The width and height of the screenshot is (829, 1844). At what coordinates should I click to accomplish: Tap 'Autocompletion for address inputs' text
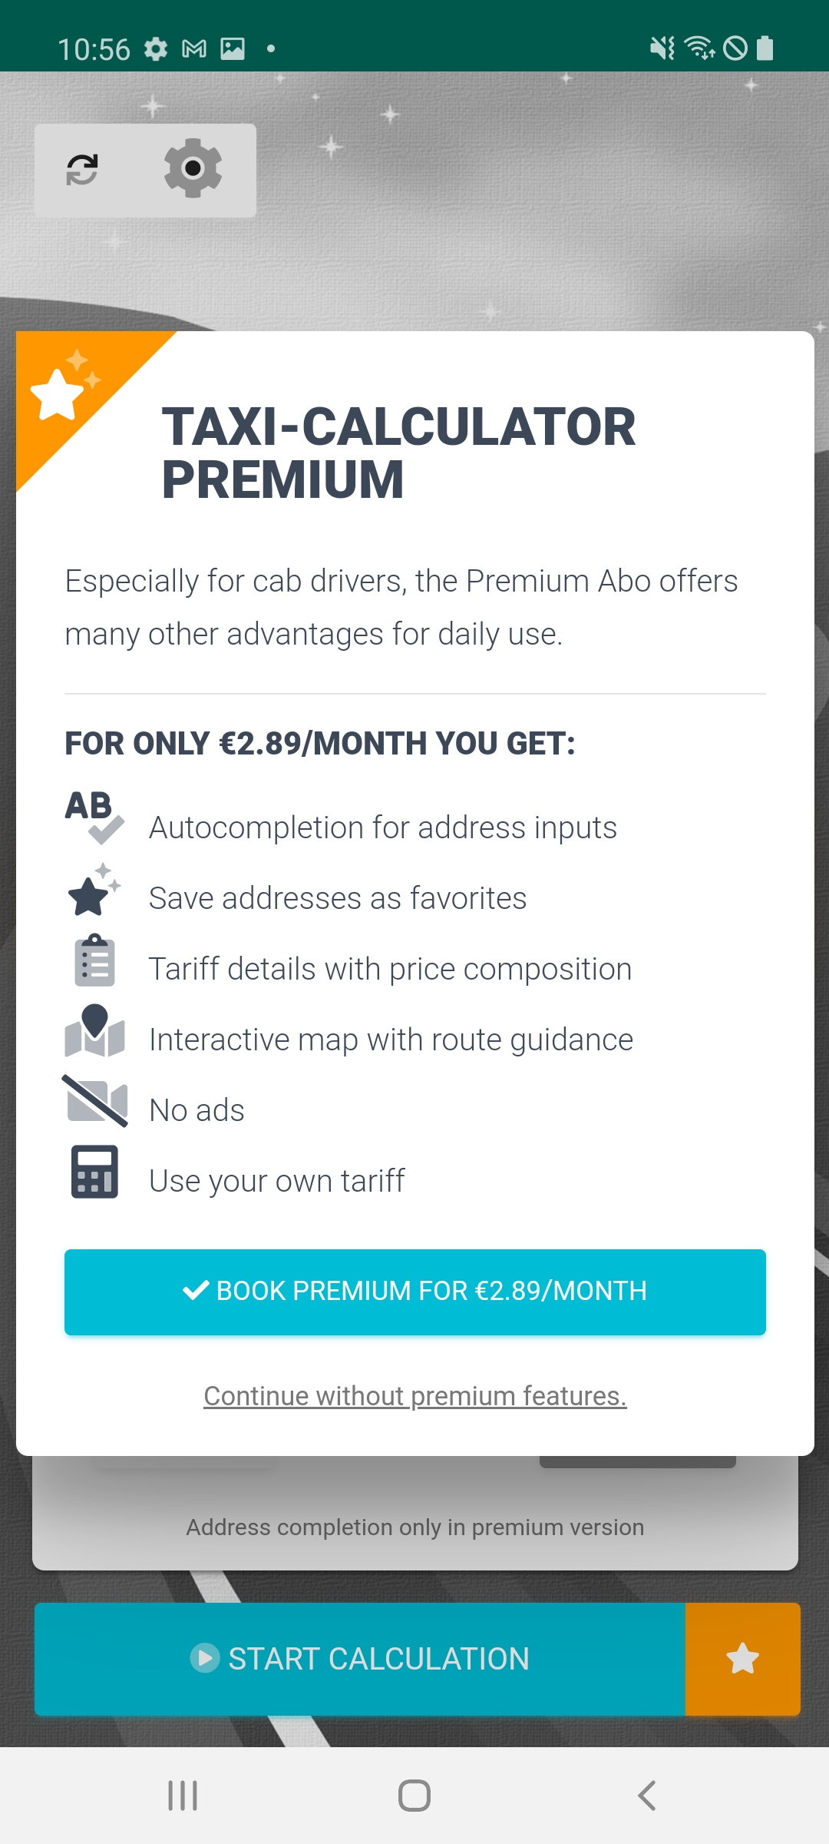tap(382, 827)
